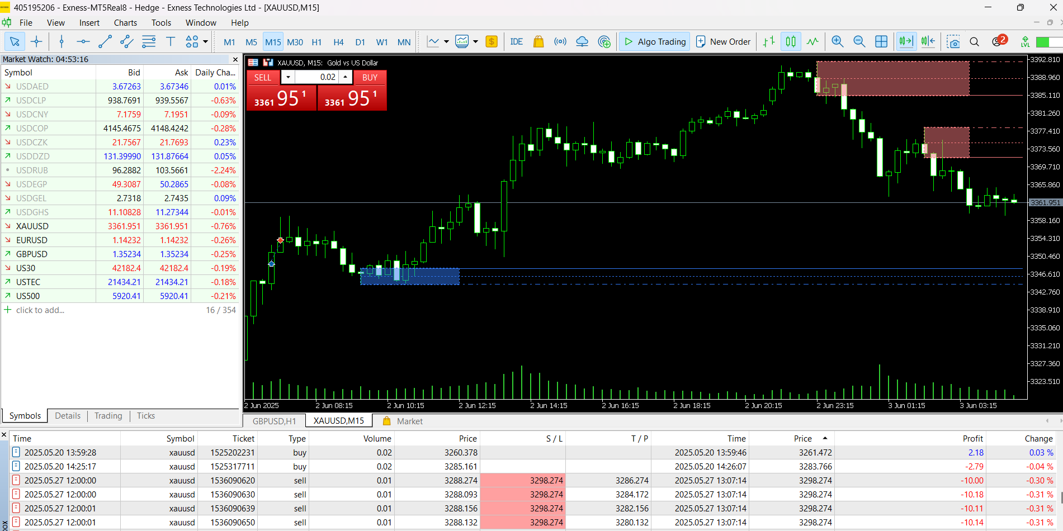This screenshot has height=531, width=1063.
Task: Click the Zoom Out magnifier icon
Action: coord(859,42)
